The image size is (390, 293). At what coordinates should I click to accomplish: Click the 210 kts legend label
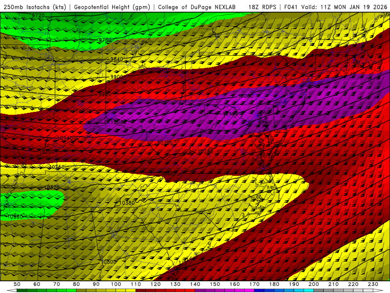(x=334, y=284)
